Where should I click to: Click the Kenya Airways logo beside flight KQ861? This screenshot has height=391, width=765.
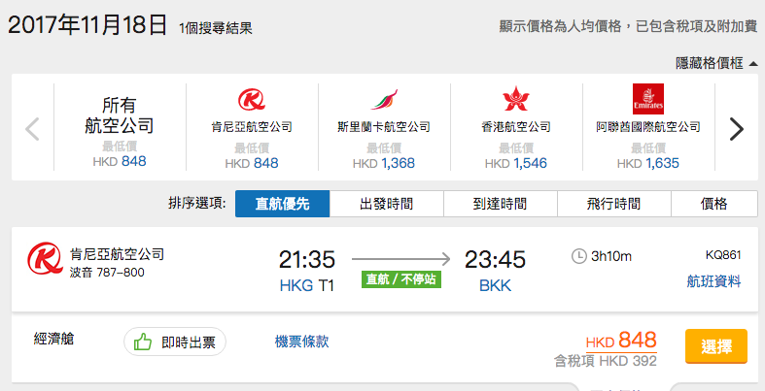45,258
